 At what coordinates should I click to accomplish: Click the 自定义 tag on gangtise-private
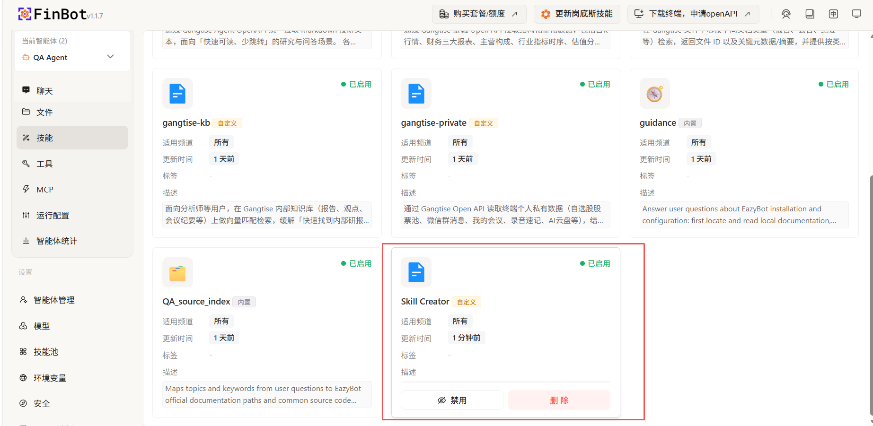(x=484, y=123)
